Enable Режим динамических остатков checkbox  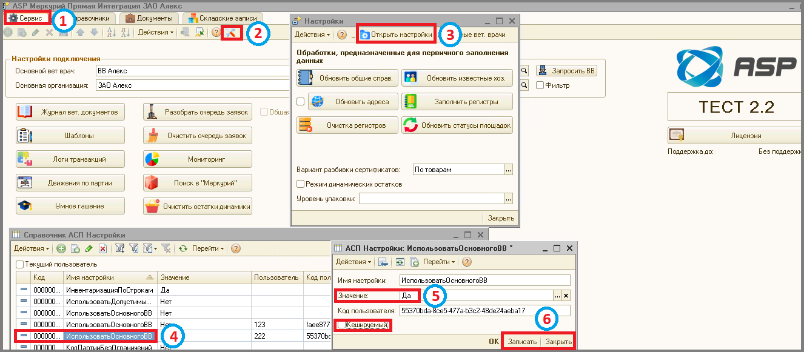pyautogui.click(x=300, y=184)
